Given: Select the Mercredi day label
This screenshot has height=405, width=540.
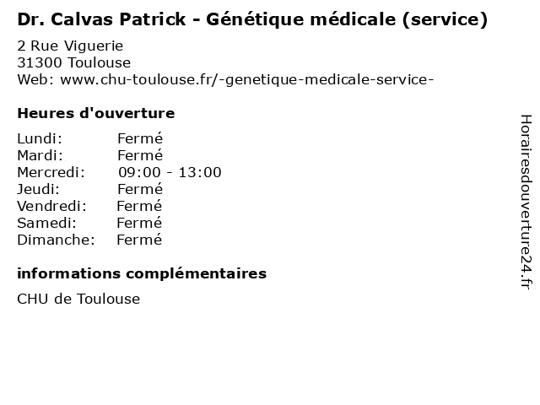Looking at the screenshot, I should pos(51,172).
